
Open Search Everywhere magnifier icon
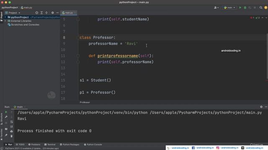261,7
